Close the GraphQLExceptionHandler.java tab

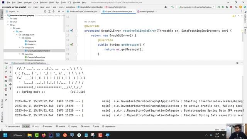pos(134,12)
